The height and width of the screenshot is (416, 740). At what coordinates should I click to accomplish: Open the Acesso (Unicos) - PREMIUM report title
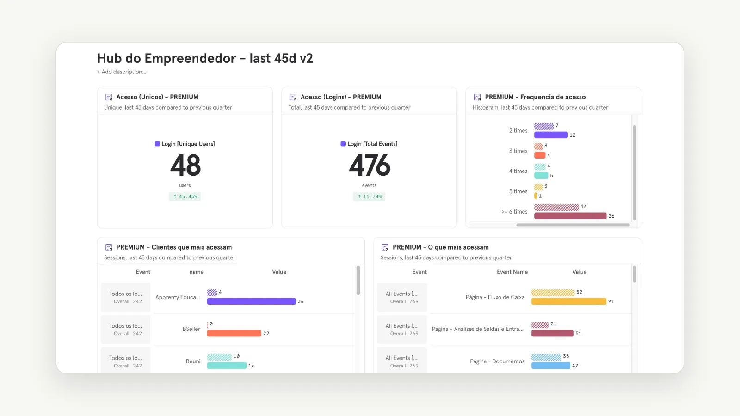[x=157, y=97]
